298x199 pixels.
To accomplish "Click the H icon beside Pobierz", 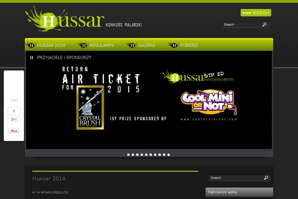I will [173, 45].
